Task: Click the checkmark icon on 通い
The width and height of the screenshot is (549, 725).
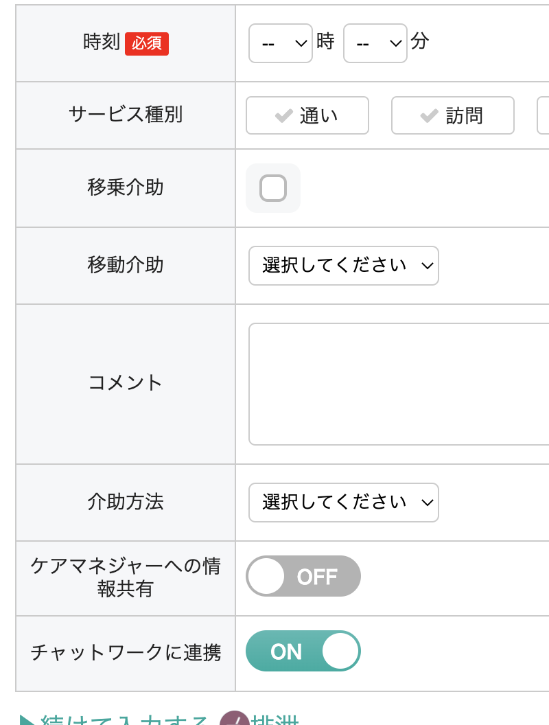Action: point(284,116)
